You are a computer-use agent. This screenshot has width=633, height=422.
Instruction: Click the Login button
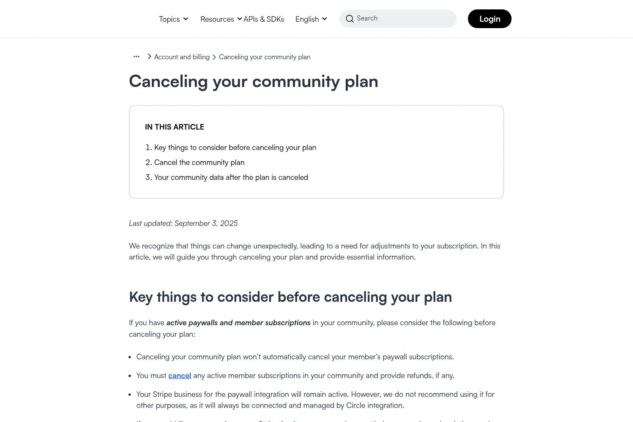(489, 19)
